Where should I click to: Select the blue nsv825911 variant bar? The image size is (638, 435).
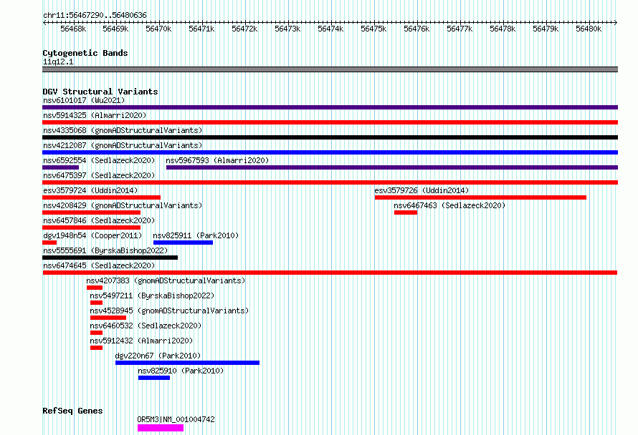click(x=183, y=243)
